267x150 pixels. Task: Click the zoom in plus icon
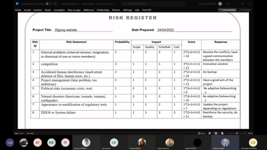click(x=245, y=133)
